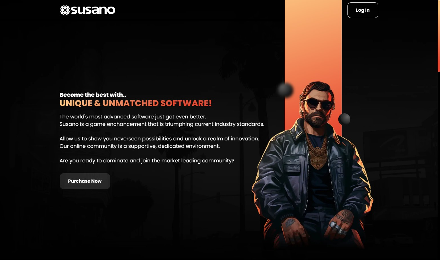The image size is (440, 260).
Task: Click the 'Allow us to show you neverseen possibilities' line
Action: coord(159,139)
